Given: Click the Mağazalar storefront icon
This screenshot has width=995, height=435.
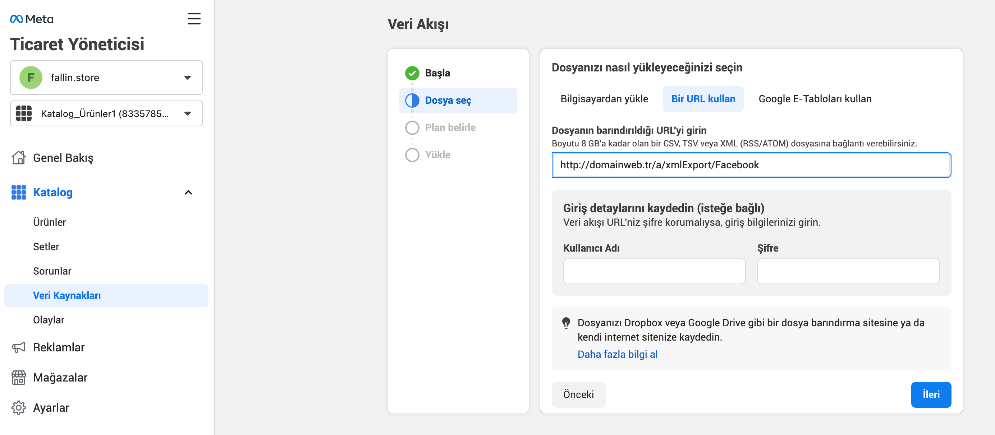Looking at the screenshot, I should [x=19, y=377].
